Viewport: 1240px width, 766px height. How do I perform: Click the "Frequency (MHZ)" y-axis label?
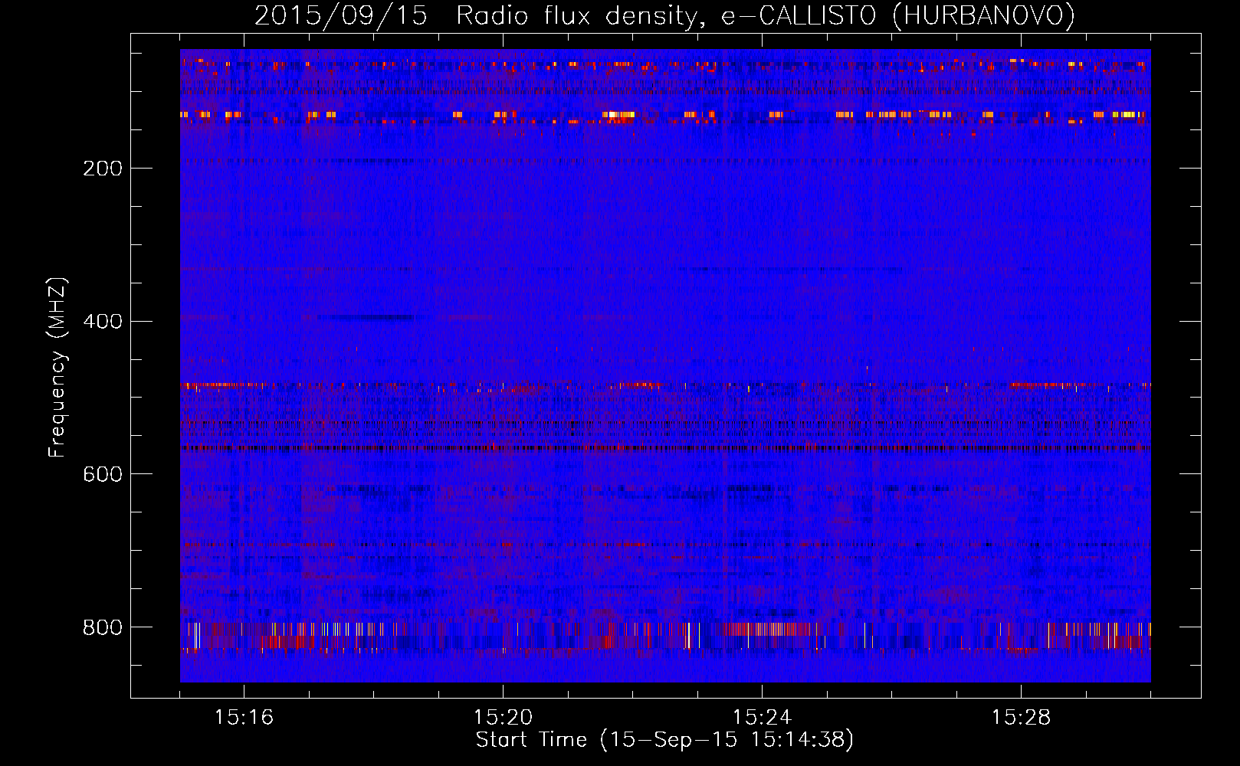click(57, 368)
